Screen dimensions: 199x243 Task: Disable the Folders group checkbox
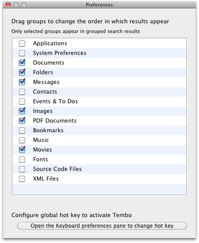click(x=22, y=73)
